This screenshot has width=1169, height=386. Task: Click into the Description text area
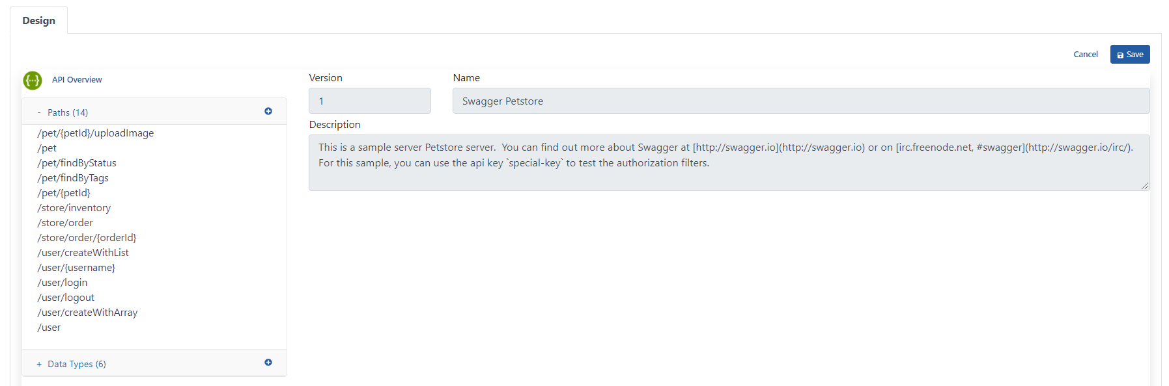tap(729, 162)
